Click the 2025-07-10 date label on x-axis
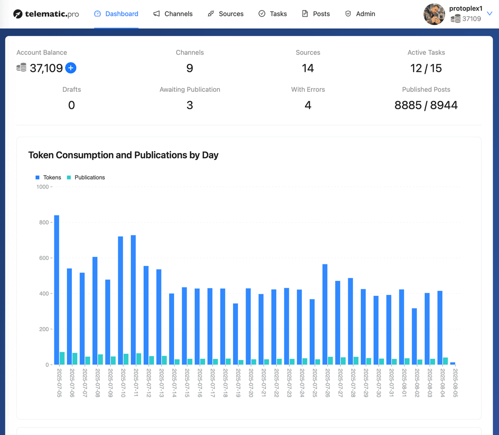499x435 pixels. point(123,383)
